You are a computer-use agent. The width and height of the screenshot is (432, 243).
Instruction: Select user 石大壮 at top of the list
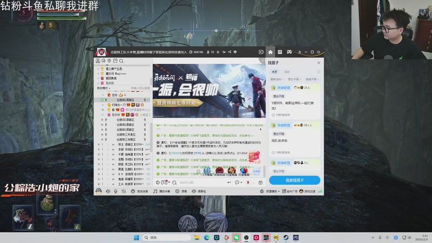[x=110, y=83]
